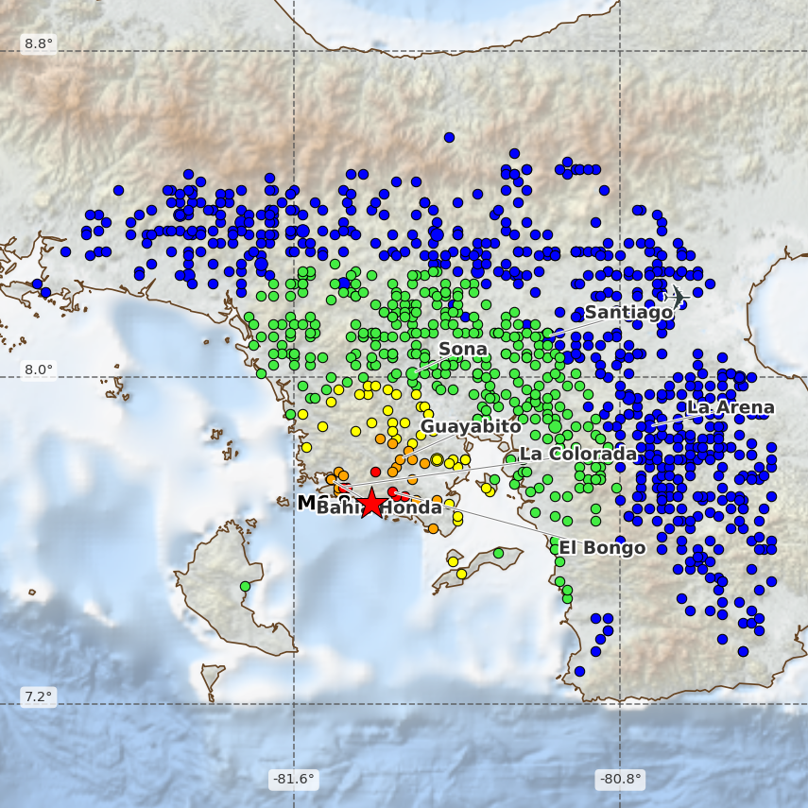Click the 8.8° latitude axis label
808x808 pixels.
39,43
